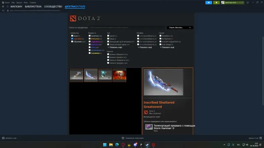Click the microphone tray icon
This screenshot has width=264, height=148.
click(x=233, y=145)
